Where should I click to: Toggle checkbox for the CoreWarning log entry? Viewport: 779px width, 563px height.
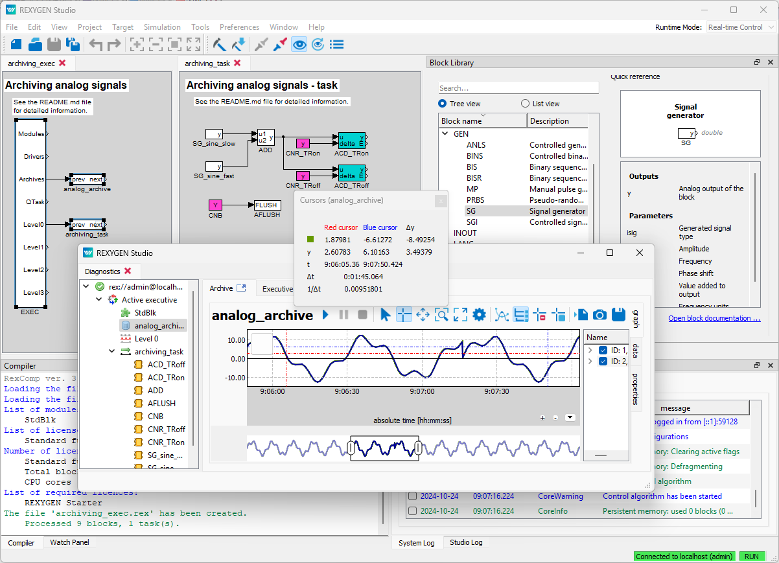pos(412,496)
